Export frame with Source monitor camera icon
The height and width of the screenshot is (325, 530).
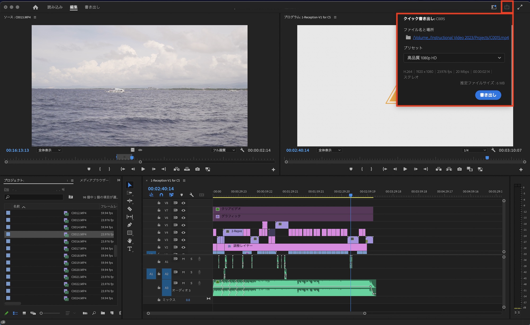click(197, 169)
